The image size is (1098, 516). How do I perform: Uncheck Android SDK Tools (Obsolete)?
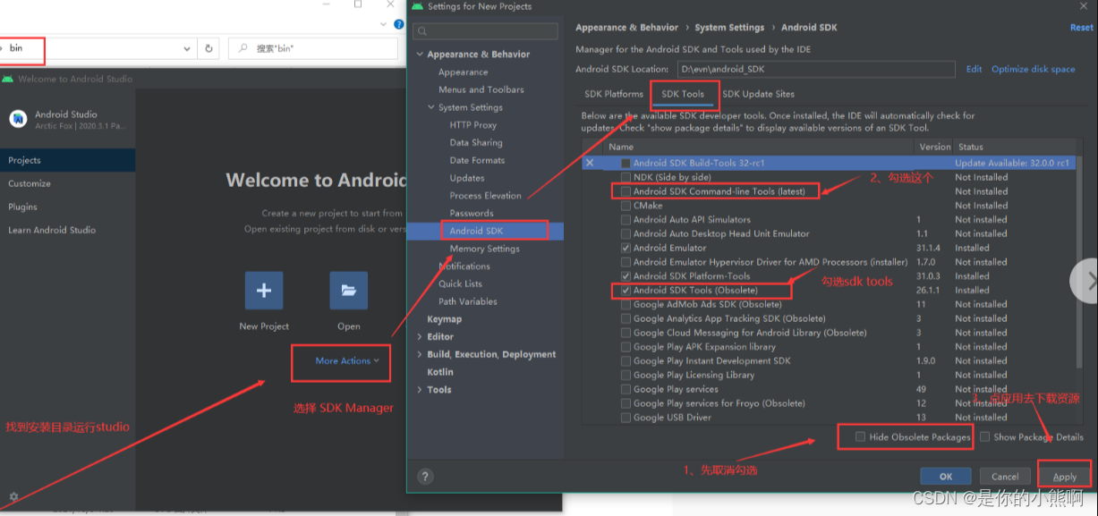point(626,291)
